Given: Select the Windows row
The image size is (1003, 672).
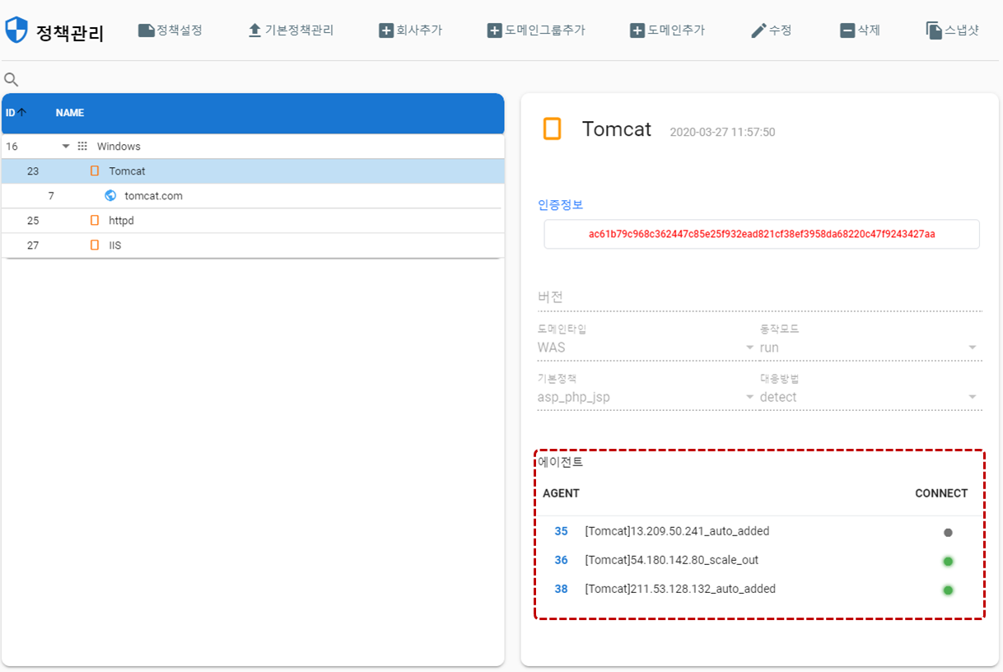Looking at the screenshot, I should [253, 147].
